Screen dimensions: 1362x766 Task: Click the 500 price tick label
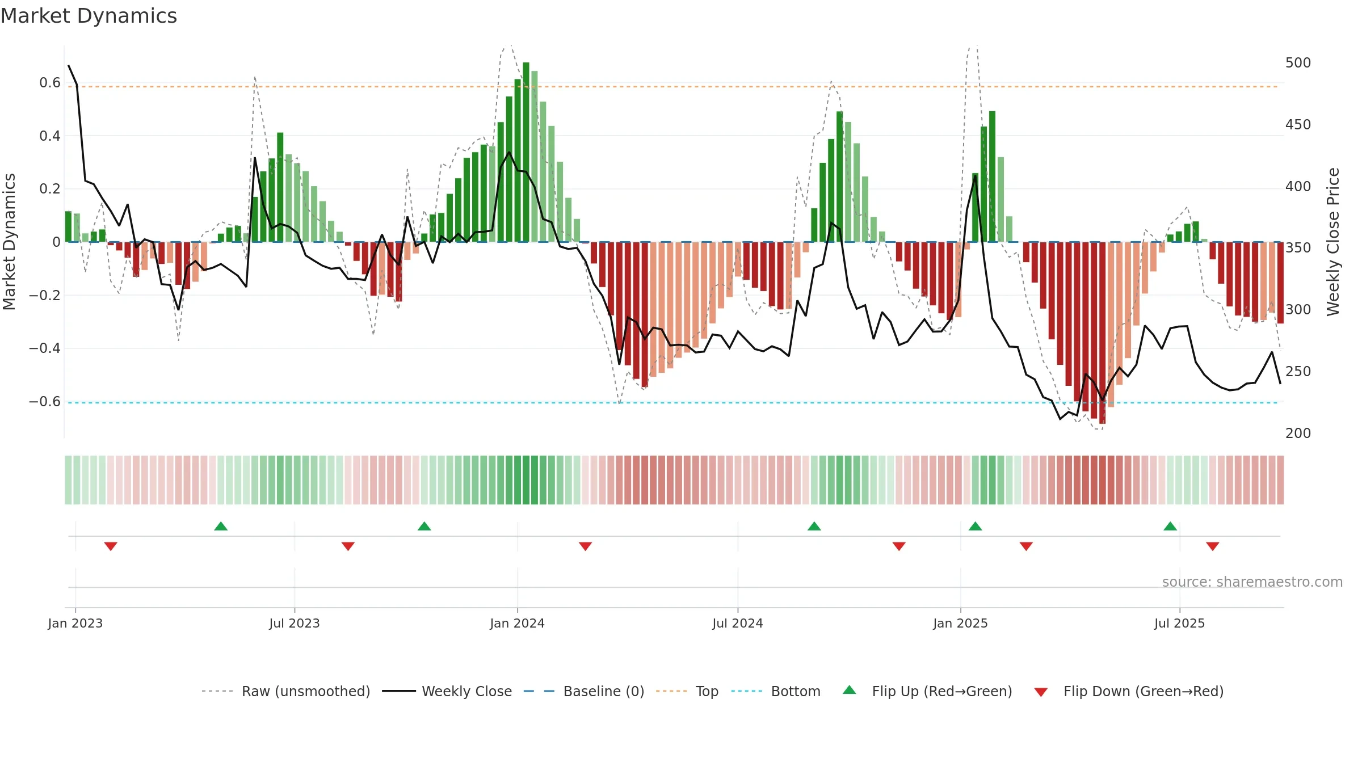click(1298, 62)
